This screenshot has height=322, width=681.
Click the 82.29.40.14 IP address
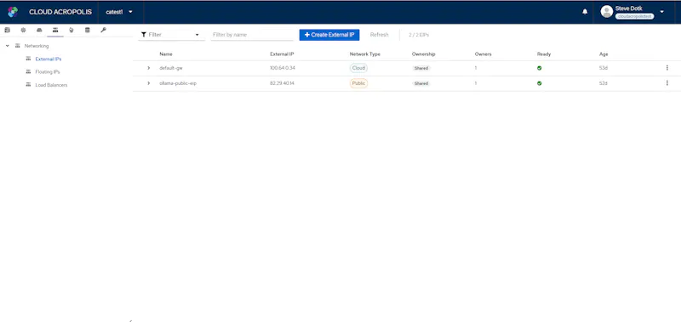[282, 83]
